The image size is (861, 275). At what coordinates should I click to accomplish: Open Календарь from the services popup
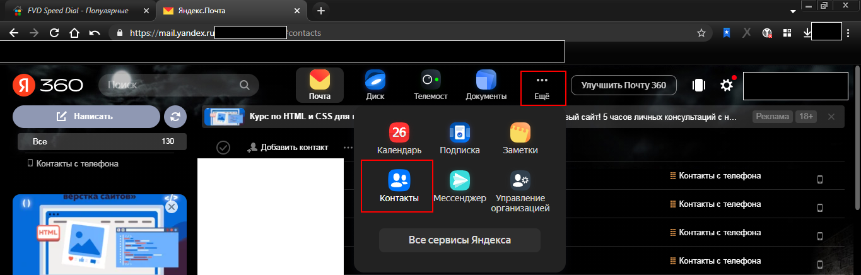point(399,139)
